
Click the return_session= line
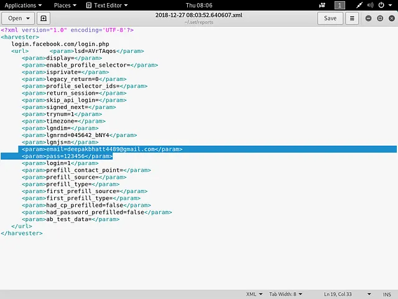tap(74, 93)
